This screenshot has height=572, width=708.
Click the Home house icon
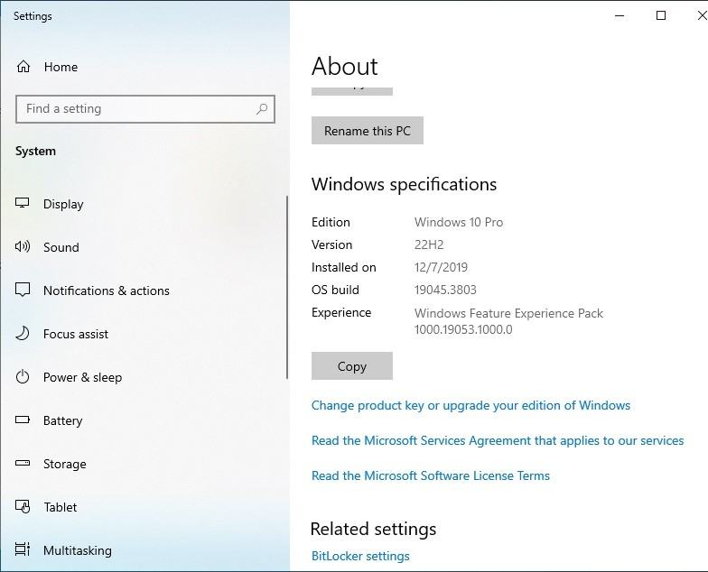point(23,67)
